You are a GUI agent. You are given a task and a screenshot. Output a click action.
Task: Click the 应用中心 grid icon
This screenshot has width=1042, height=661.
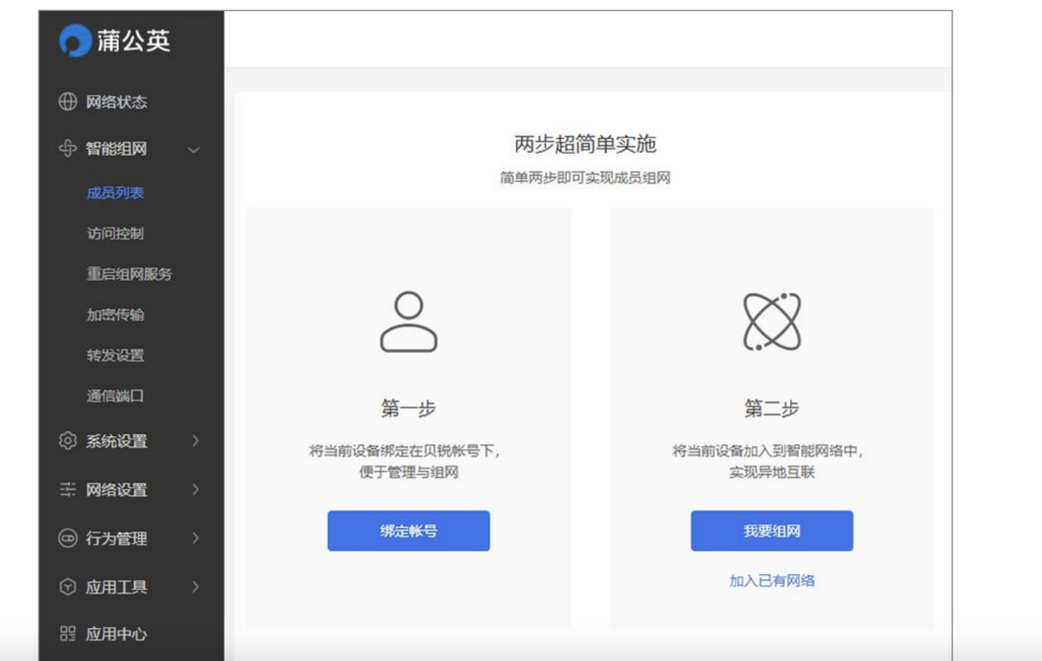(68, 634)
